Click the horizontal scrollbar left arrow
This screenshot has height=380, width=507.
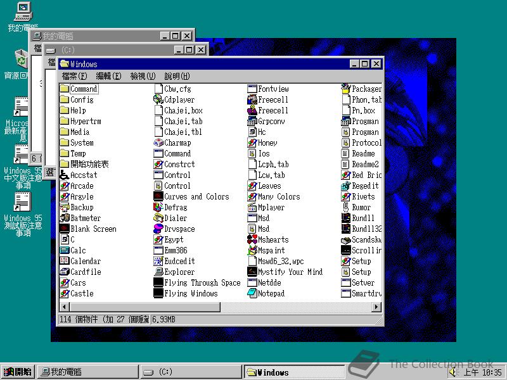(65, 307)
